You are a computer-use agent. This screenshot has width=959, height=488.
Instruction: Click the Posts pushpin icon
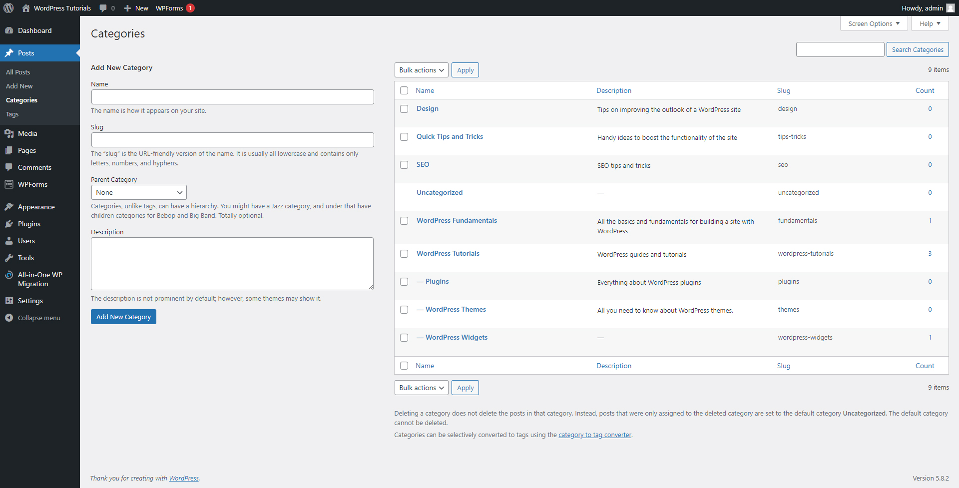click(x=9, y=53)
